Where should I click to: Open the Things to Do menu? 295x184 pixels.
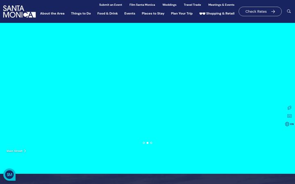coord(81,13)
